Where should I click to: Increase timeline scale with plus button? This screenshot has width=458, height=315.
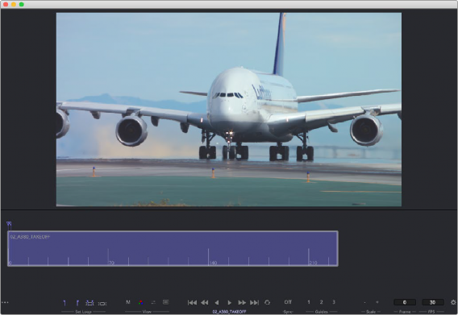click(377, 302)
